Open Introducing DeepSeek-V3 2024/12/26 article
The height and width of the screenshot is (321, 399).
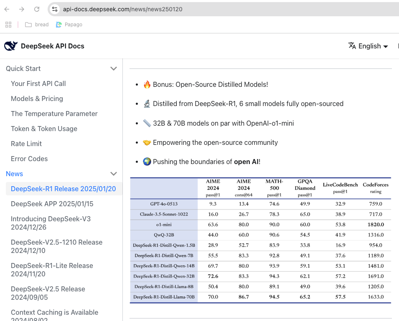[51, 223]
